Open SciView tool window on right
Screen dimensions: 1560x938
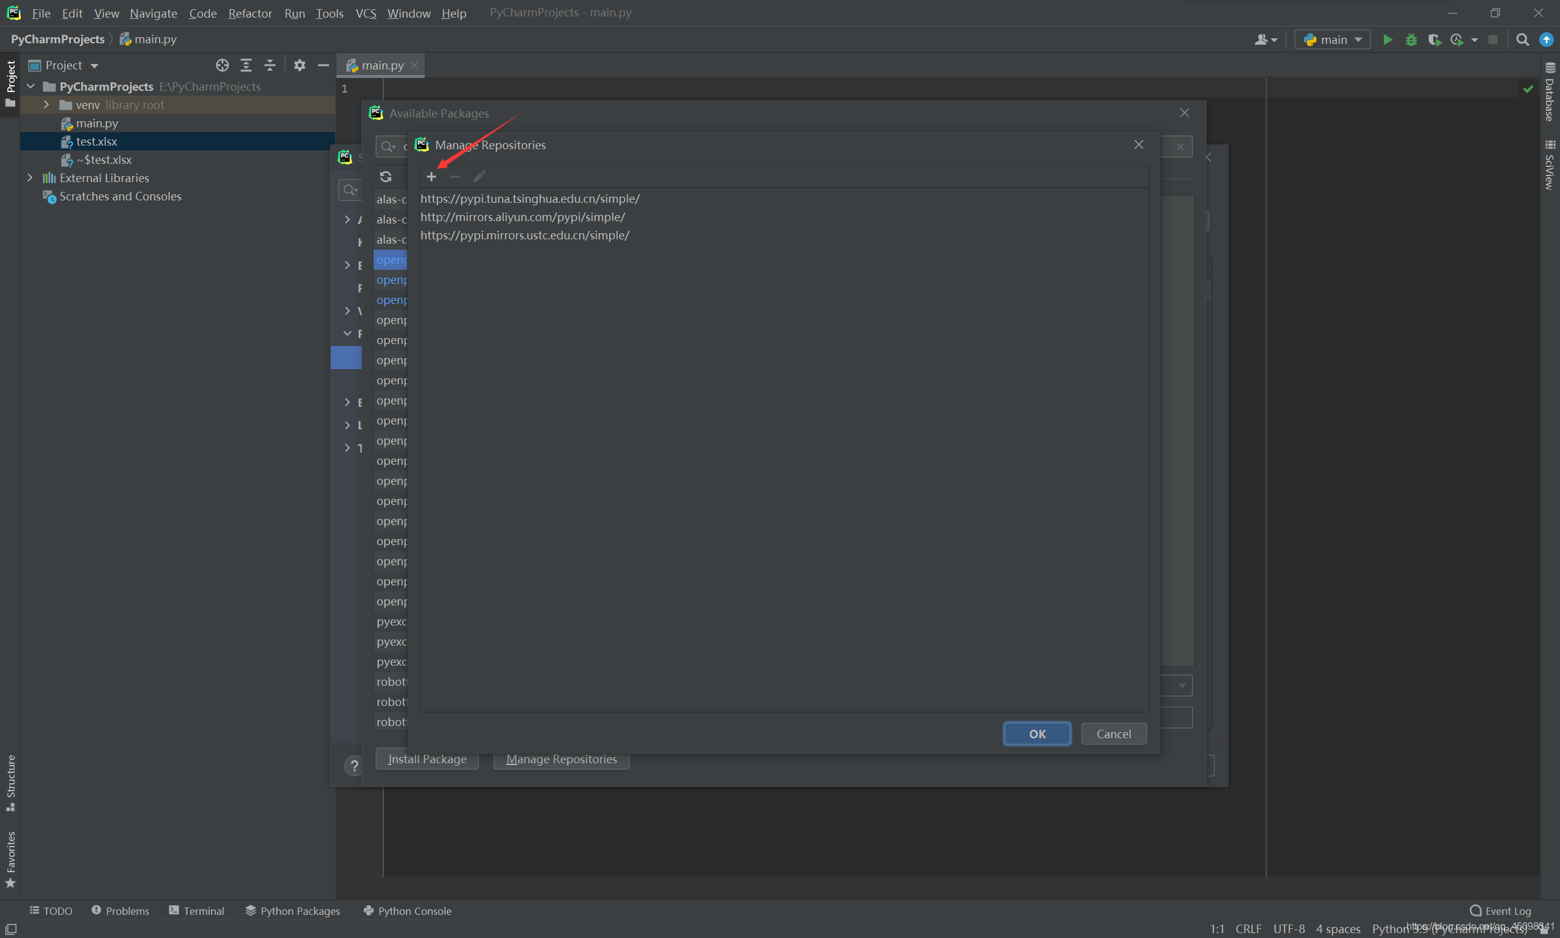[1549, 164]
